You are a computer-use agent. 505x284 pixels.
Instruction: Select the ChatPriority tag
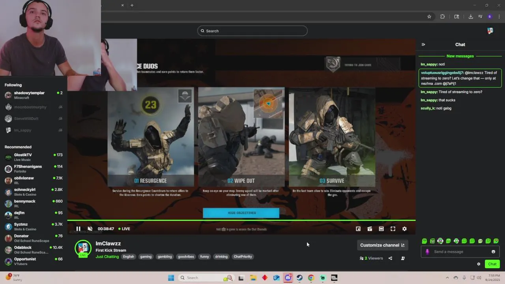(x=243, y=257)
